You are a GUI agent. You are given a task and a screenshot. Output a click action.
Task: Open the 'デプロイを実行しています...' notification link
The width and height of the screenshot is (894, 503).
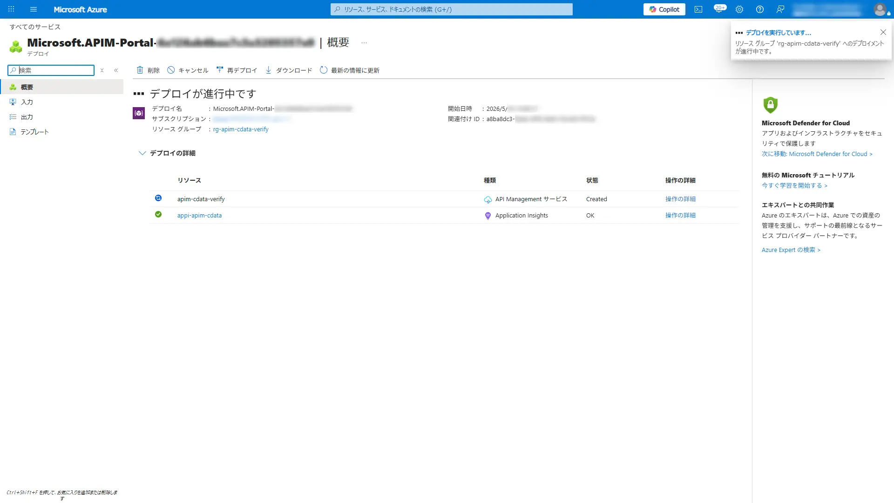pos(779,33)
